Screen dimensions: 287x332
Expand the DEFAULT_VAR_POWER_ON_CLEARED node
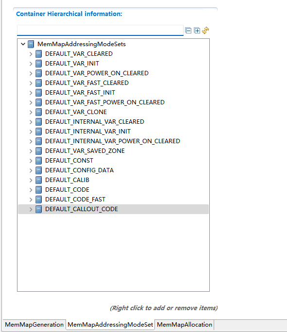pyautogui.click(x=31, y=73)
